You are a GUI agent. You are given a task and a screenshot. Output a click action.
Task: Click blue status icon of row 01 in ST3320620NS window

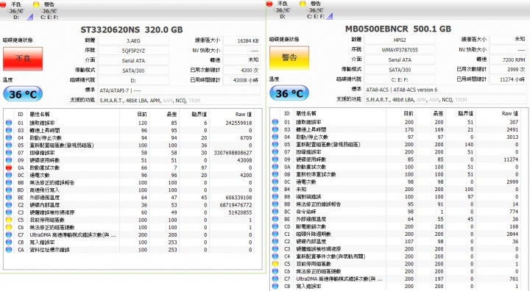[x=9, y=123]
